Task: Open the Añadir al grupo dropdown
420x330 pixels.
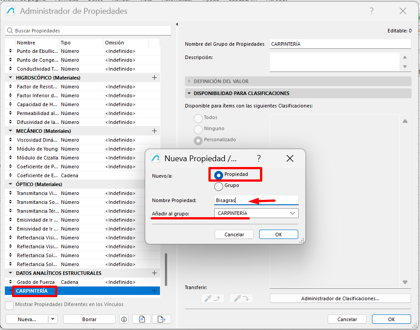Action: (256, 213)
